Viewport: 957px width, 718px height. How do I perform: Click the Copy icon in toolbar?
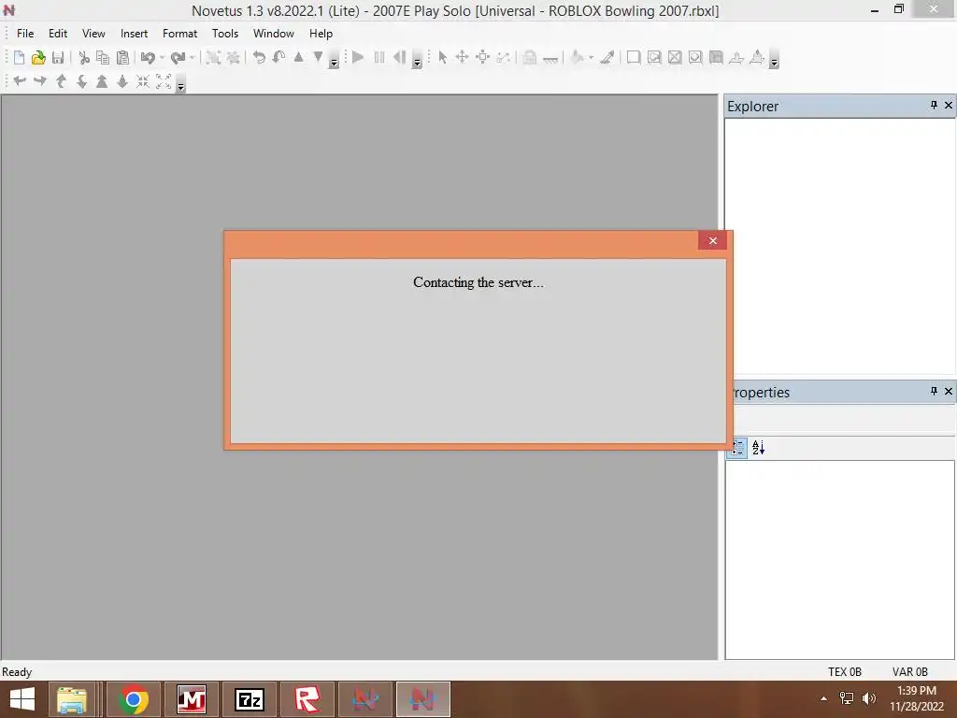103,57
